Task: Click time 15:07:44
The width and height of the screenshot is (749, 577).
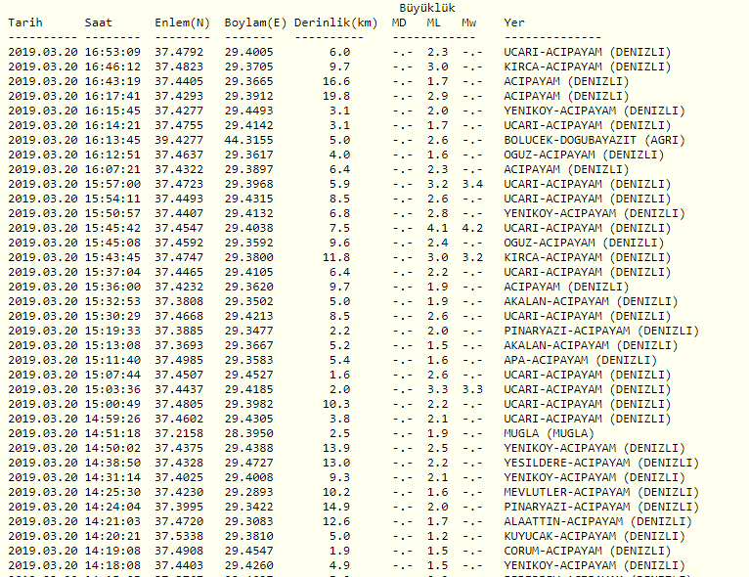Action: point(112,375)
